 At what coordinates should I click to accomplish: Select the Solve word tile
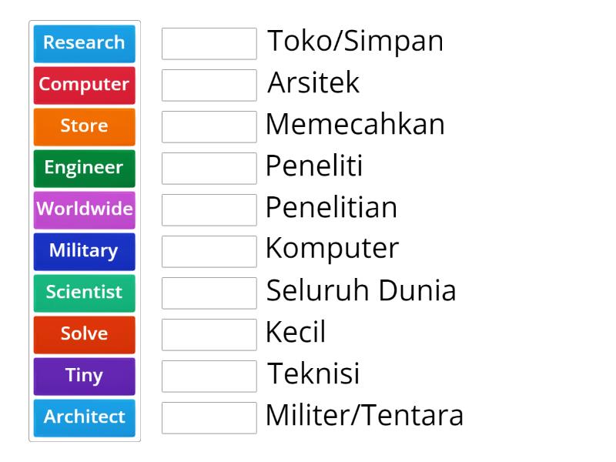point(84,335)
